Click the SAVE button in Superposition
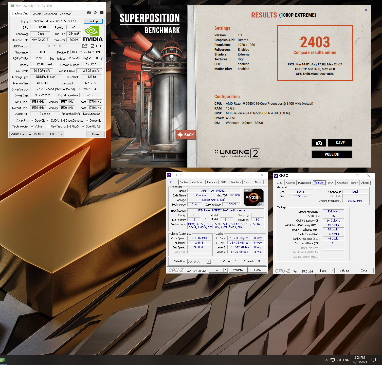 [x=340, y=143]
